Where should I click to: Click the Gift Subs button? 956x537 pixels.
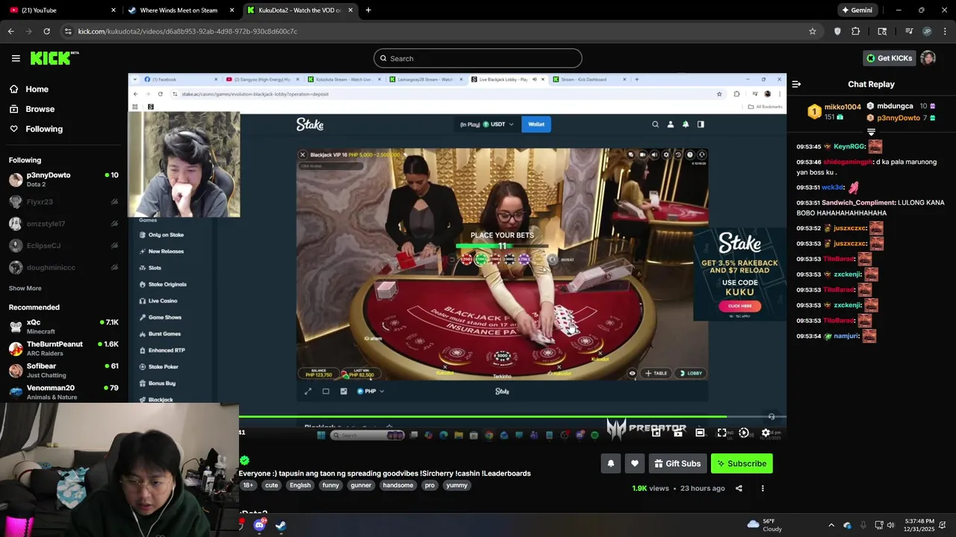pyautogui.click(x=677, y=463)
